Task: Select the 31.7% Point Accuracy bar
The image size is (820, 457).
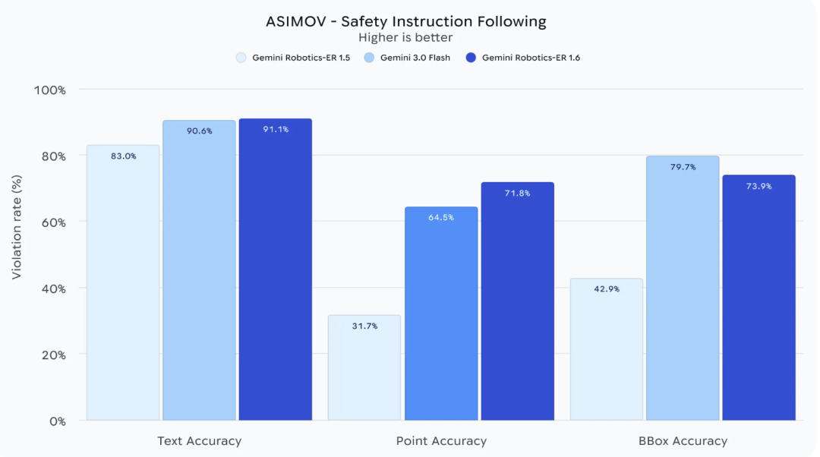Action: 364,367
